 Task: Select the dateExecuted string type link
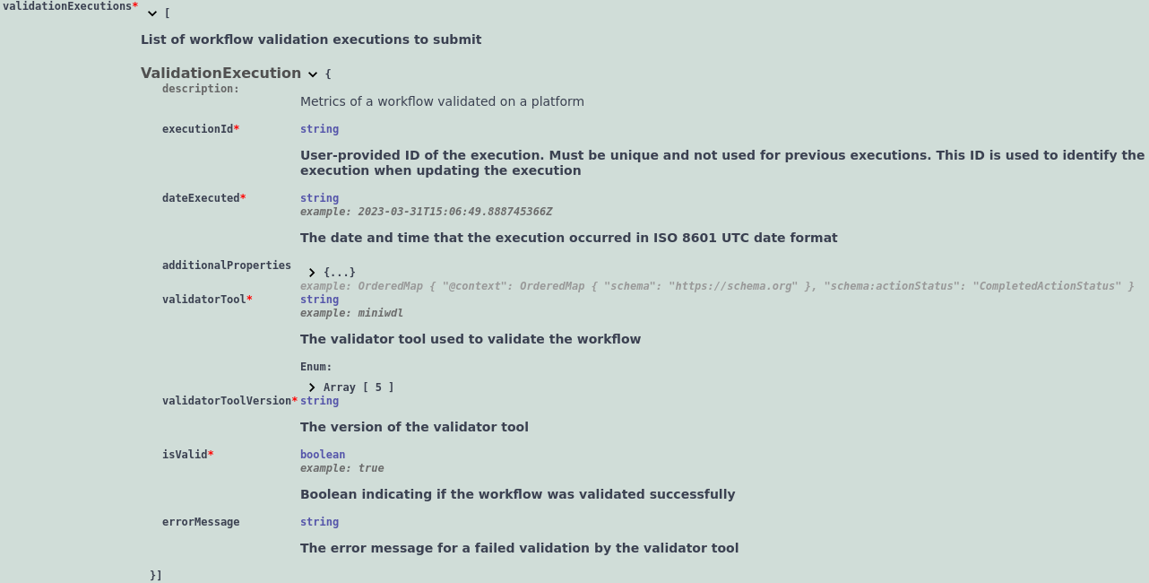(x=318, y=197)
